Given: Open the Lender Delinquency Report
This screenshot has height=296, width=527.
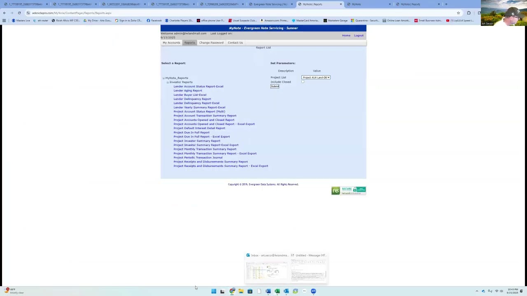Looking at the screenshot, I should click(192, 99).
